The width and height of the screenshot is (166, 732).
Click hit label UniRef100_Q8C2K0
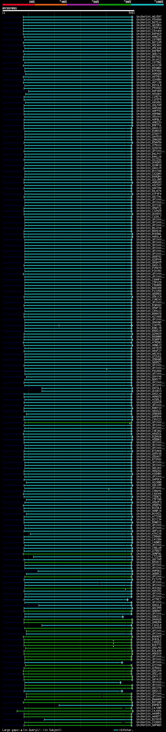[x=149, y=468]
